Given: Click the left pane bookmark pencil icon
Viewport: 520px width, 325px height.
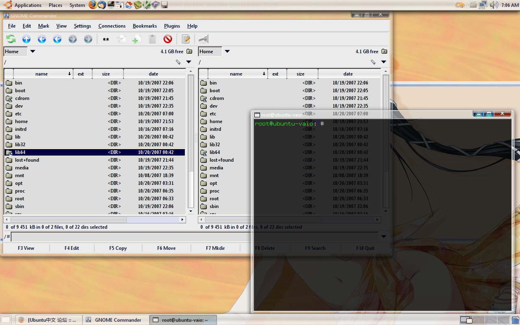Looking at the screenshot, I should 178,62.
